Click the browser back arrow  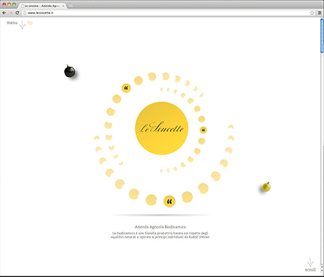(4, 13)
